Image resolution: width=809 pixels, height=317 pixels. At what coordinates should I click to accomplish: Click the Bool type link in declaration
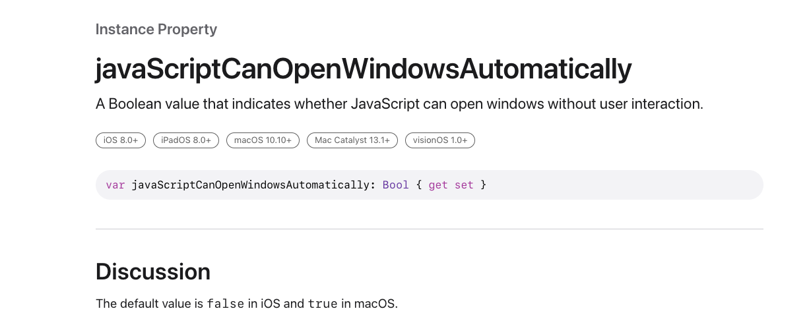coord(396,185)
